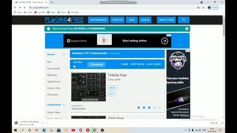
Task: Open a new browser tab
Action: click(x=52, y=3)
